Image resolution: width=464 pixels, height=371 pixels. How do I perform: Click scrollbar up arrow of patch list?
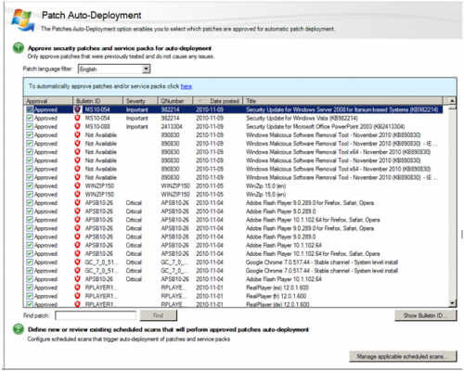[x=452, y=101]
